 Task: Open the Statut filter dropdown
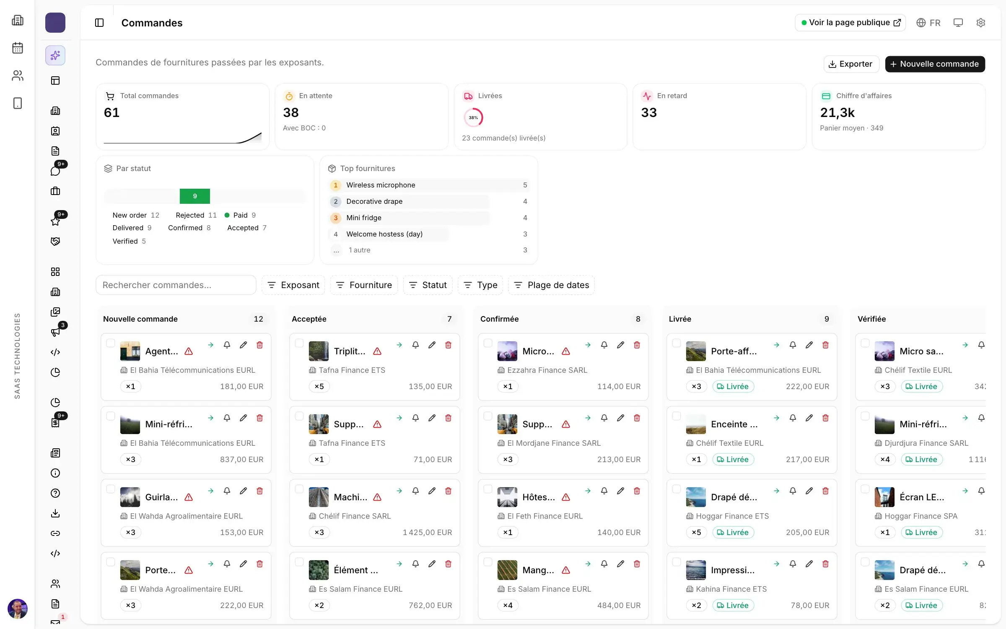(x=428, y=285)
